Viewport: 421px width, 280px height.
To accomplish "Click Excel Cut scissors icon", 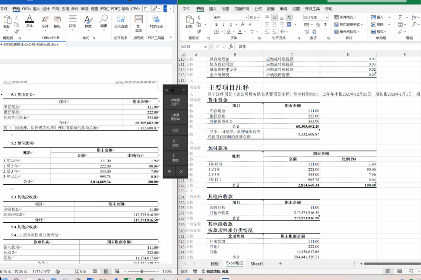I will coord(199,17).
